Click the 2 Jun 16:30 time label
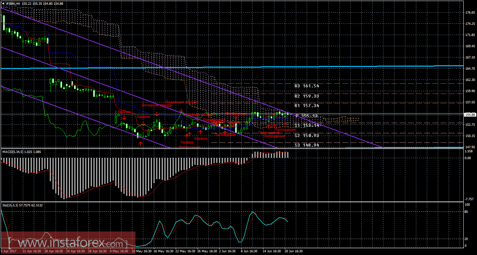 click(x=228, y=251)
